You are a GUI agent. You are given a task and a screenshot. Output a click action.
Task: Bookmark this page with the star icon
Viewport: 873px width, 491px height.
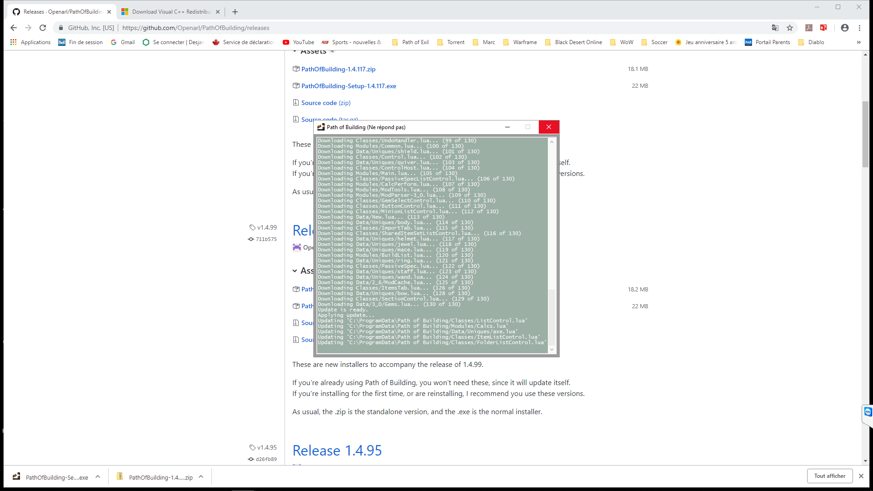point(790,28)
